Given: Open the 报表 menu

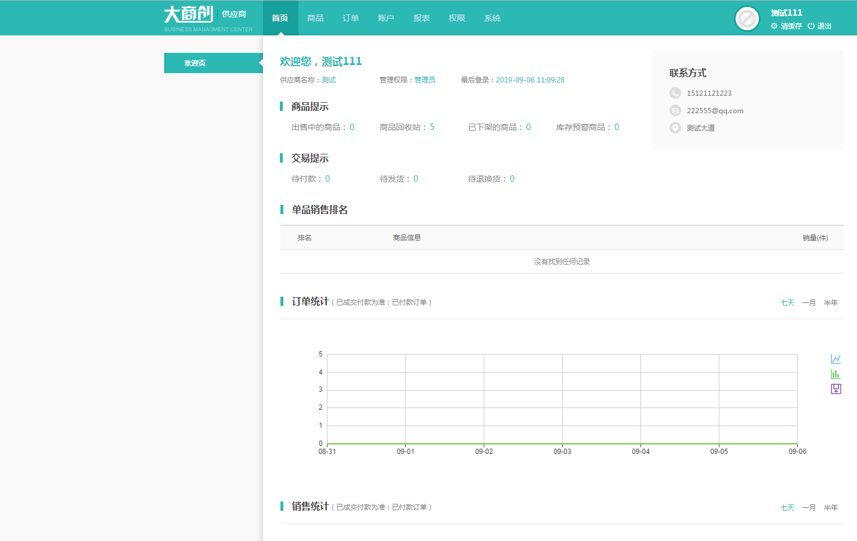Looking at the screenshot, I should [422, 18].
